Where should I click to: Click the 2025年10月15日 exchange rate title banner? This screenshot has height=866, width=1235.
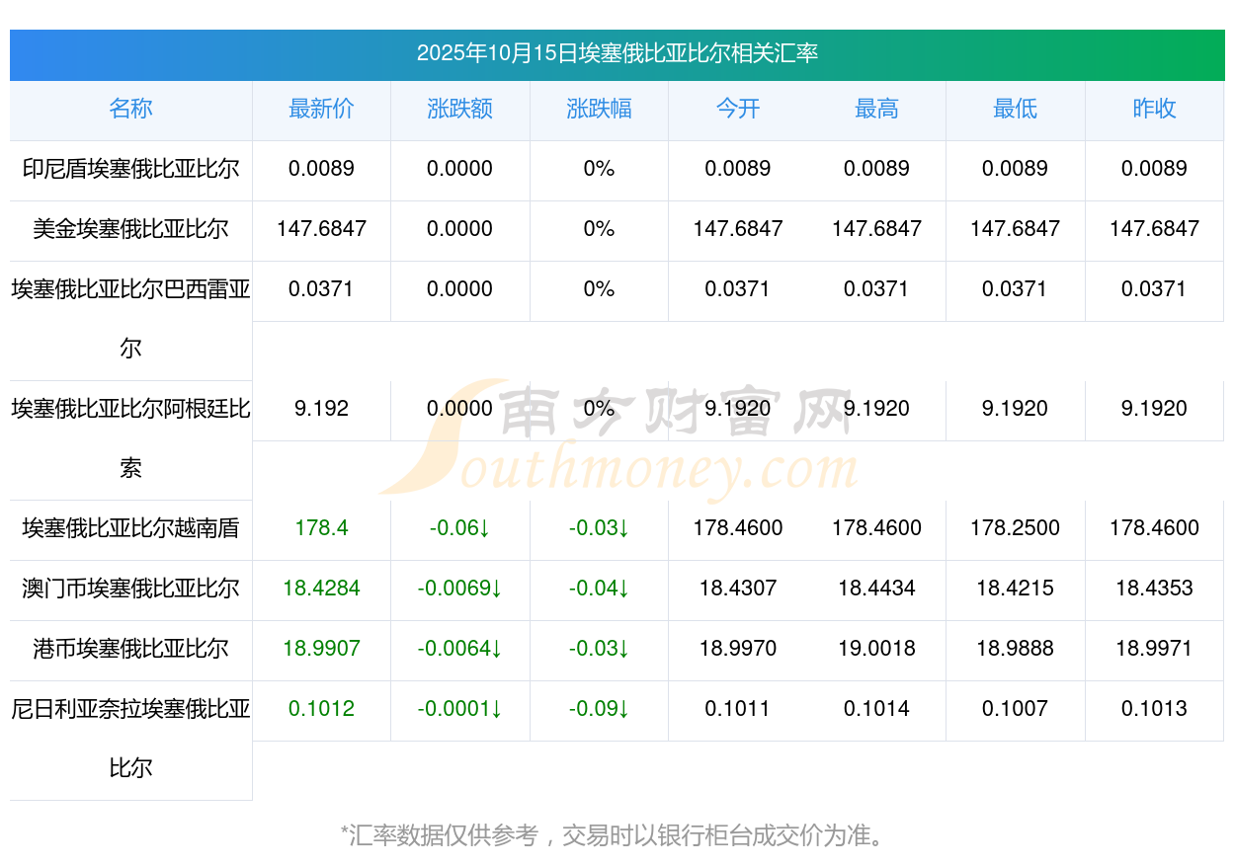coord(617,53)
